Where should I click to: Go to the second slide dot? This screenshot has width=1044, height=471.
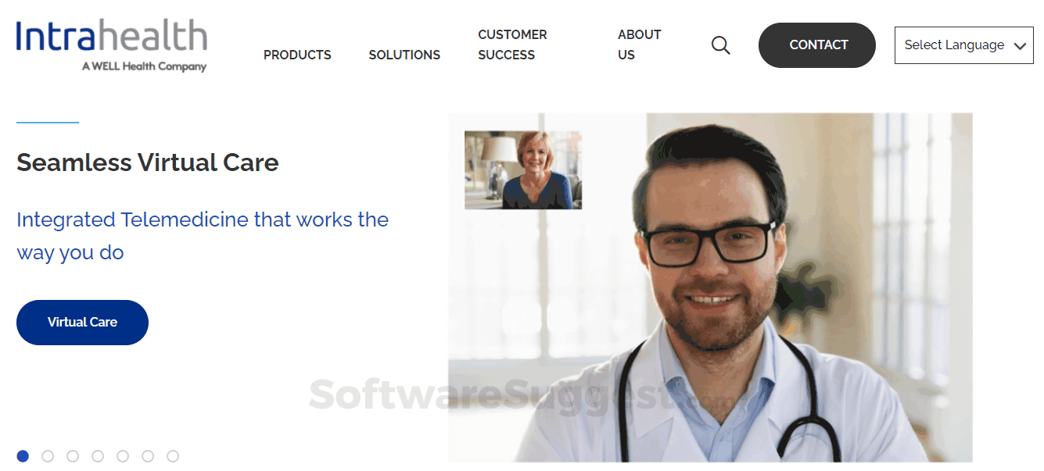(x=48, y=455)
